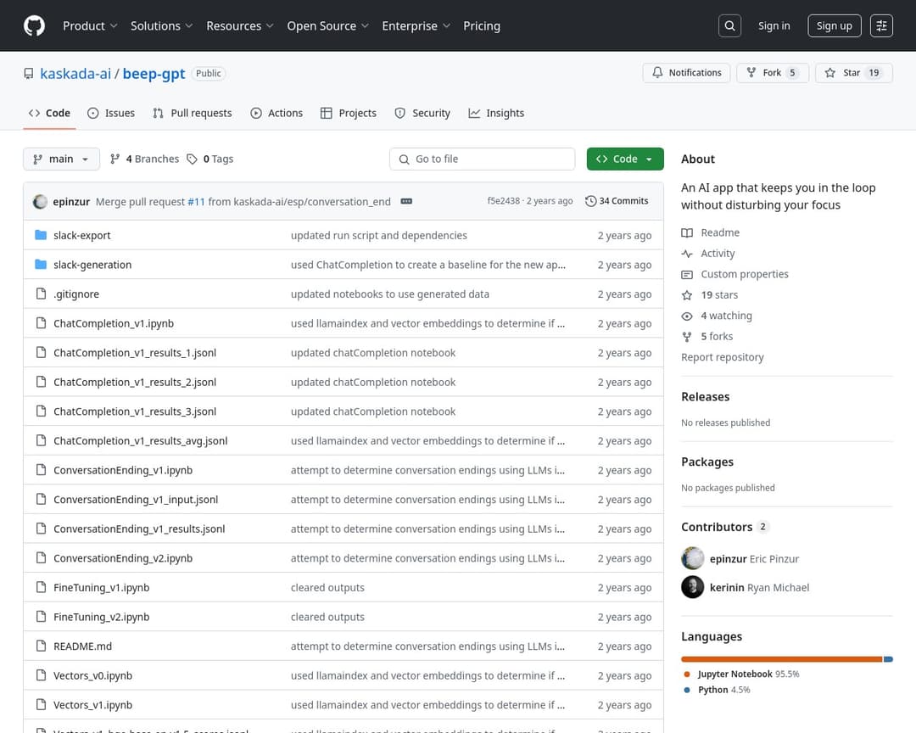Open epinzur's contributor avatar

click(x=693, y=558)
